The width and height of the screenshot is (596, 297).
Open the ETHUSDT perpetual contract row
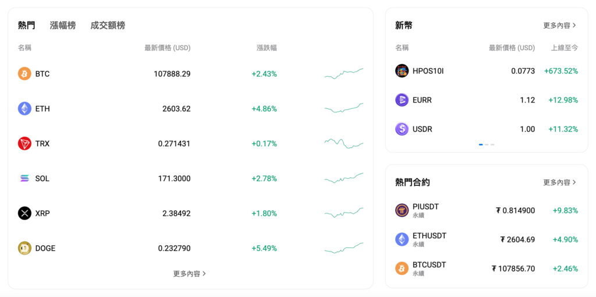click(x=487, y=239)
